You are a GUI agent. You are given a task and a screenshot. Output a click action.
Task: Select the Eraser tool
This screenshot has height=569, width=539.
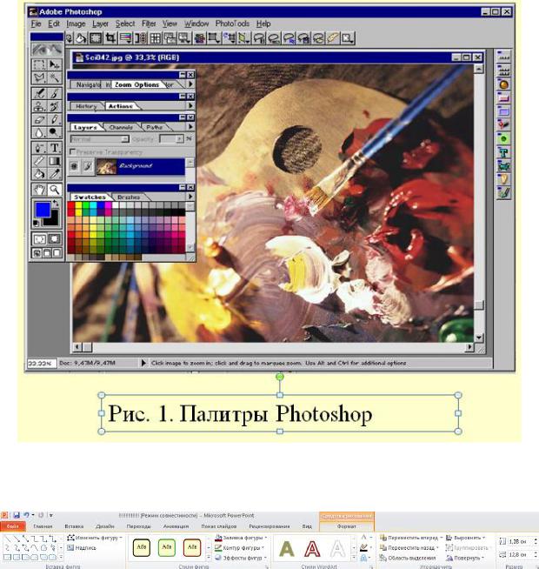click(x=39, y=119)
